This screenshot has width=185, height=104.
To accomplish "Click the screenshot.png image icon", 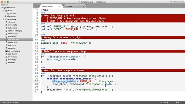I will click(x=6, y=51).
